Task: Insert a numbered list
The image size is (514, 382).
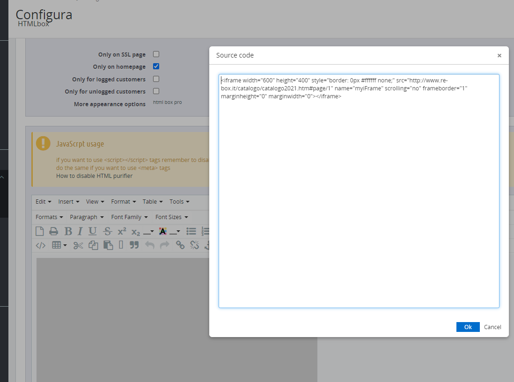Action: pyautogui.click(x=205, y=232)
